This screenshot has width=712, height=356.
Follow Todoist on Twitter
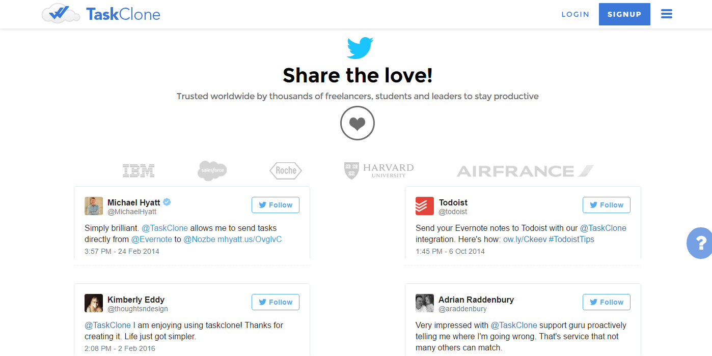607,205
